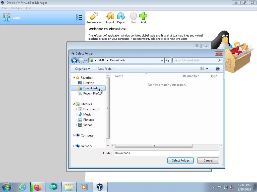The height and width of the screenshot is (192, 257).
Task: Click the Export appliance icon
Action: (121, 18)
